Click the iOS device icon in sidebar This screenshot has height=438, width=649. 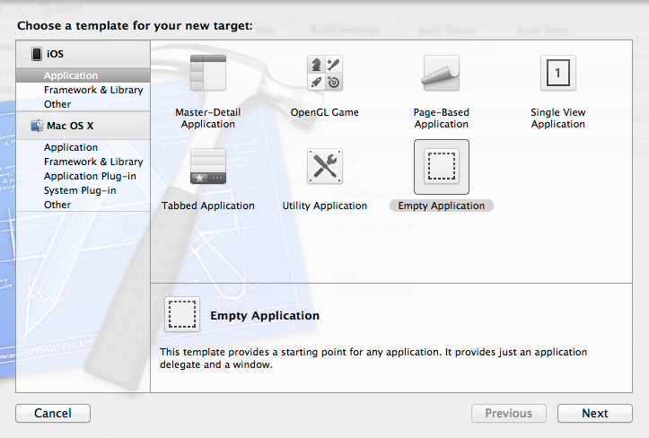point(37,54)
